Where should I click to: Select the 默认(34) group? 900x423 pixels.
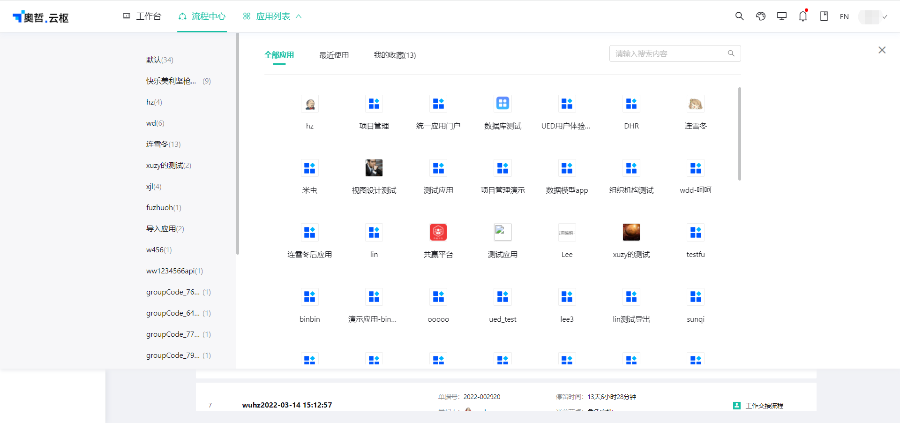[x=160, y=60]
